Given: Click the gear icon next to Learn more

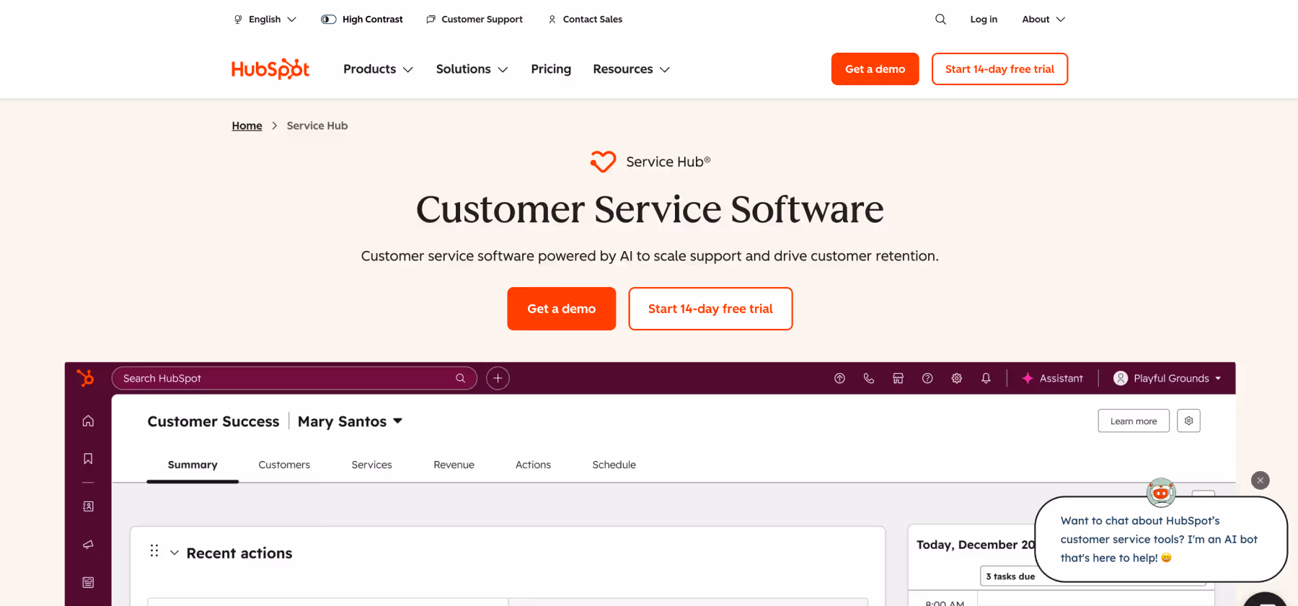Looking at the screenshot, I should 1188,421.
